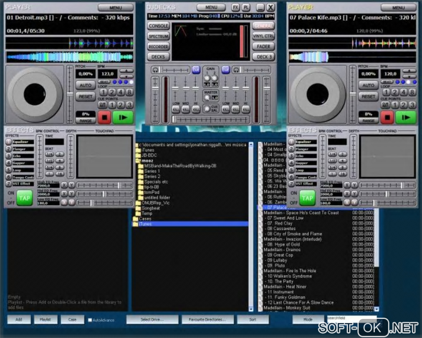Switch to SPECTRUM view
Image resolution: width=422 pixels, height=338 pixels.
(158, 36)
